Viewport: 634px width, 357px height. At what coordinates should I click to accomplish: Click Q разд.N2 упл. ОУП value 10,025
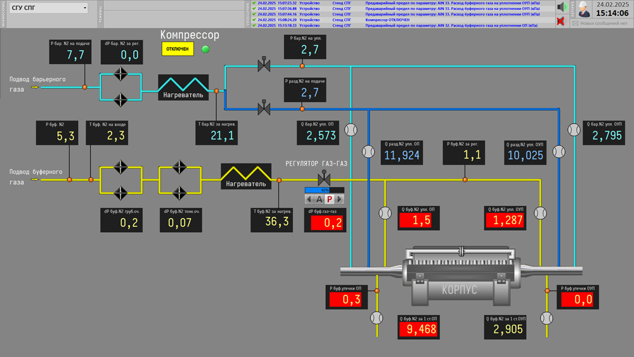tap(525, 155)
